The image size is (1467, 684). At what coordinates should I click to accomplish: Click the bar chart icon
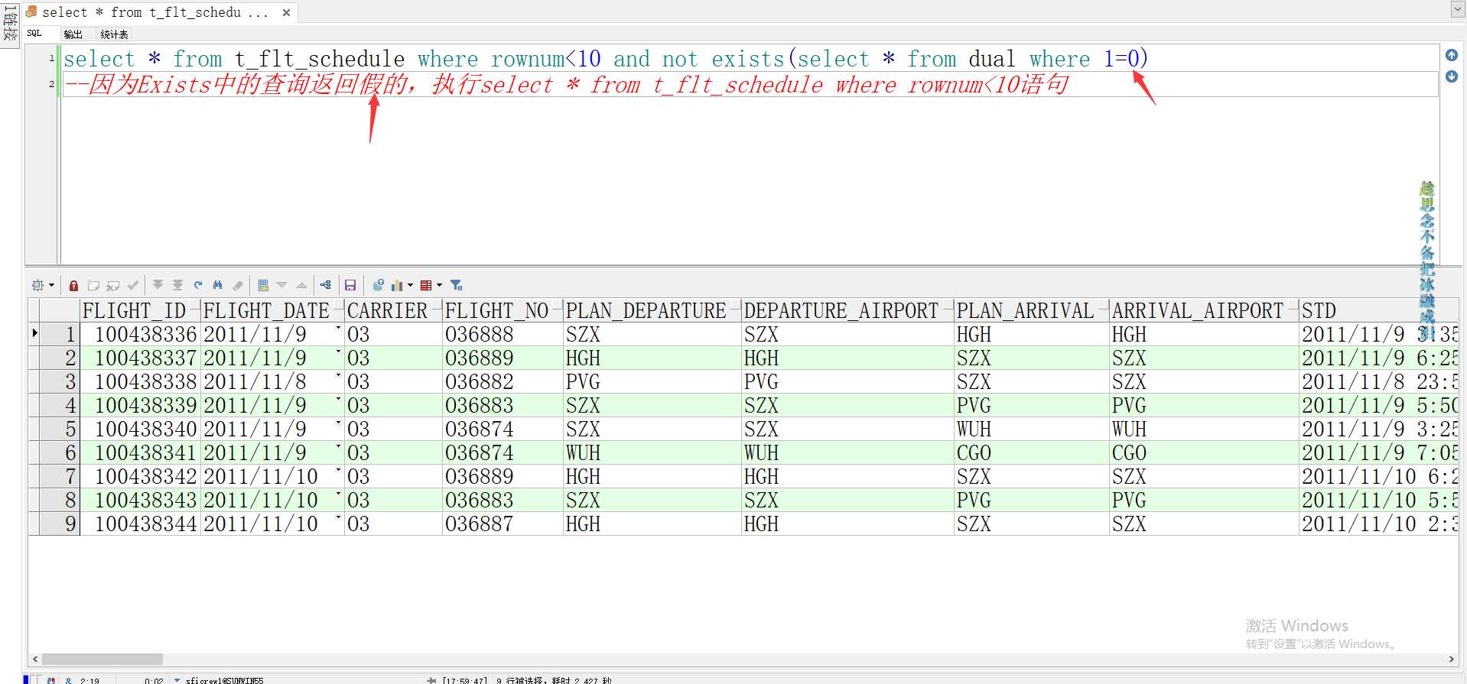(397, 285)
